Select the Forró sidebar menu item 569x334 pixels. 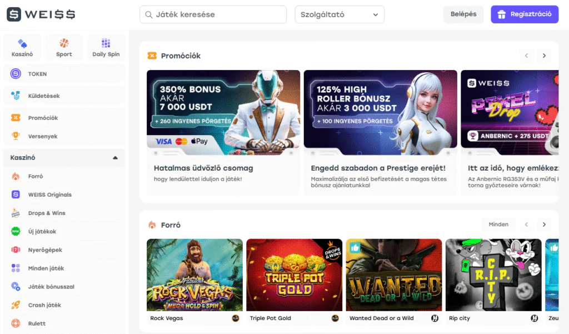click(64, 176)
